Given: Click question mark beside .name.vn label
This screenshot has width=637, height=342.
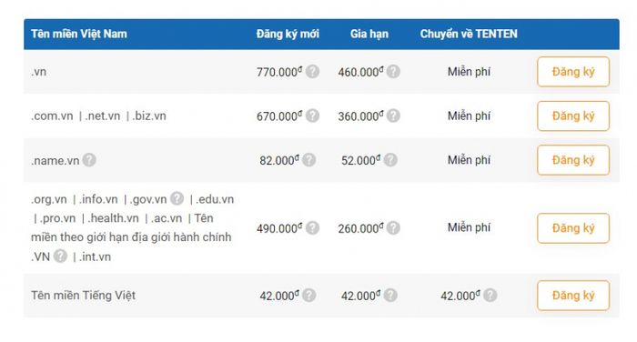Looking at the screenshot, I should (89, 160).
